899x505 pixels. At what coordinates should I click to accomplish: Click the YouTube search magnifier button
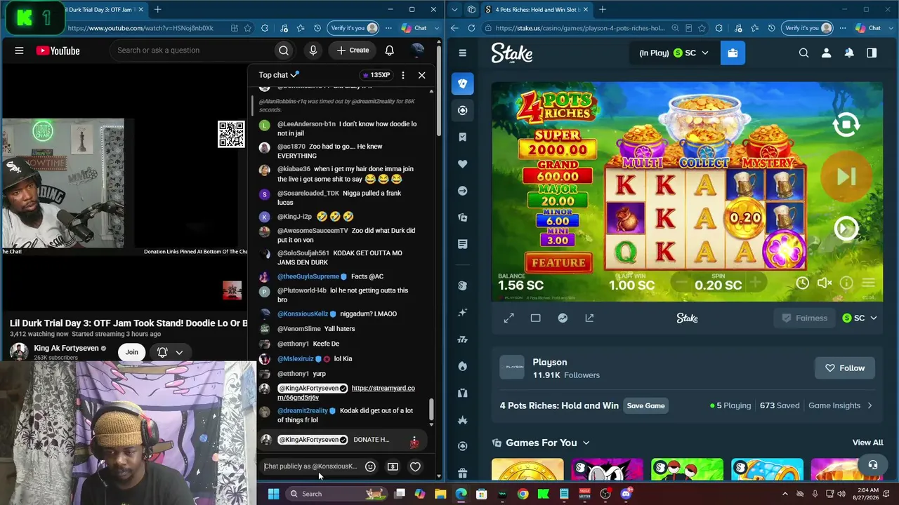point(284,50)
